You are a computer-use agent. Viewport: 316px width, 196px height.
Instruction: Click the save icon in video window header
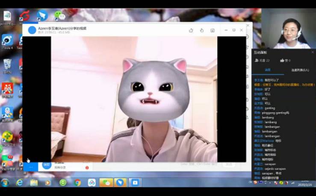tap(213, 30)
